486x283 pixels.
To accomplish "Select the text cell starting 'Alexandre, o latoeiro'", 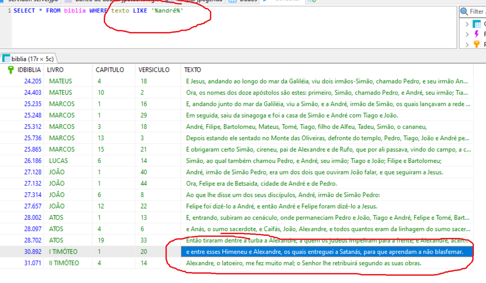I will click(x=303, y=263).
